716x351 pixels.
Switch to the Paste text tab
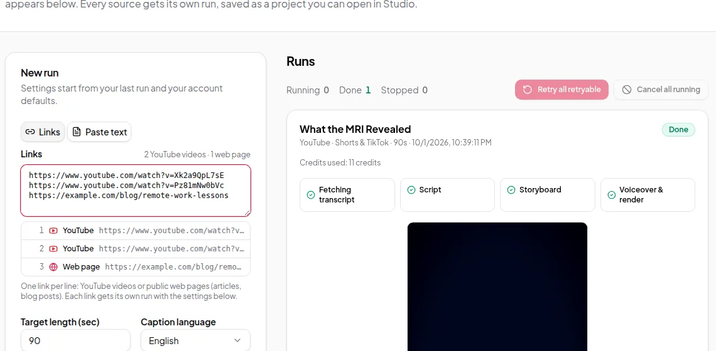(x=99, y=132)
